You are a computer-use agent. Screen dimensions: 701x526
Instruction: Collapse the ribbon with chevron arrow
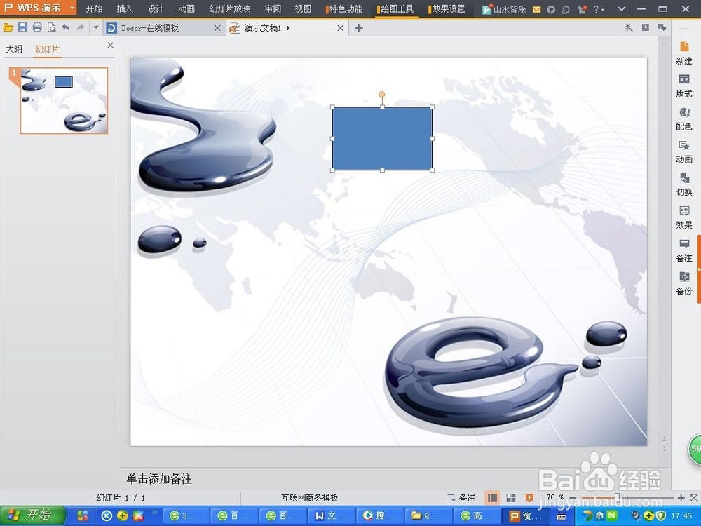pos(621,9)
